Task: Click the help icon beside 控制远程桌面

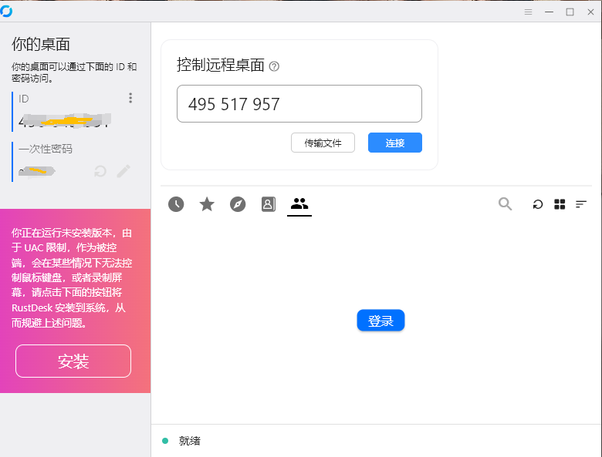Action: [x=274, y=66]
